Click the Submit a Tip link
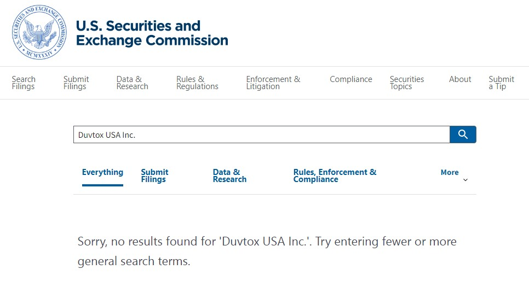Image resolution: width=529 pixels, height=281 pixels. 501,83
